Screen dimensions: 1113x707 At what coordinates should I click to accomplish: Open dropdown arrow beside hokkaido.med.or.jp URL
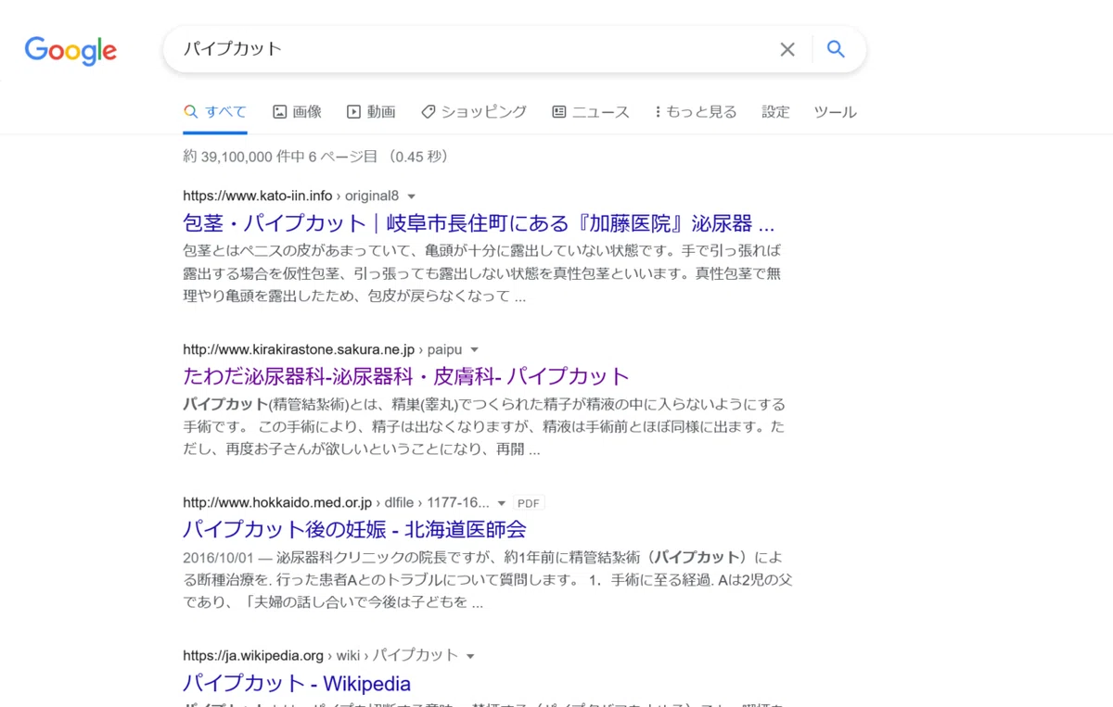pos(502,503)
